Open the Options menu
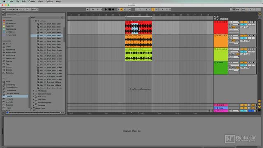Viewport: 263px width, 148px height. point(49,2)
